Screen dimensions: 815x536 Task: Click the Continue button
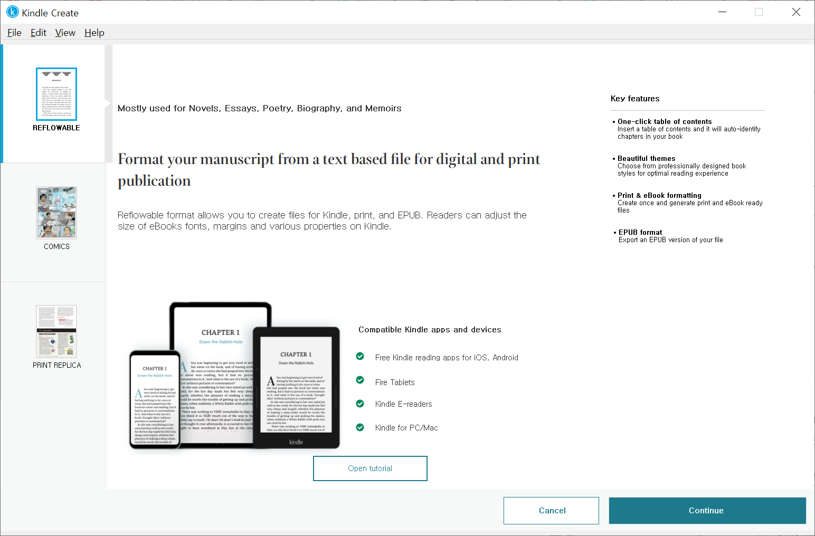pyautogui.click(x=707, y=511)
